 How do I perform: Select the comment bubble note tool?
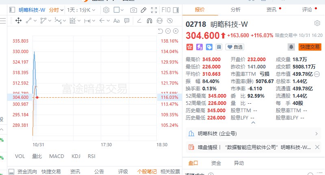coord(127,21)
